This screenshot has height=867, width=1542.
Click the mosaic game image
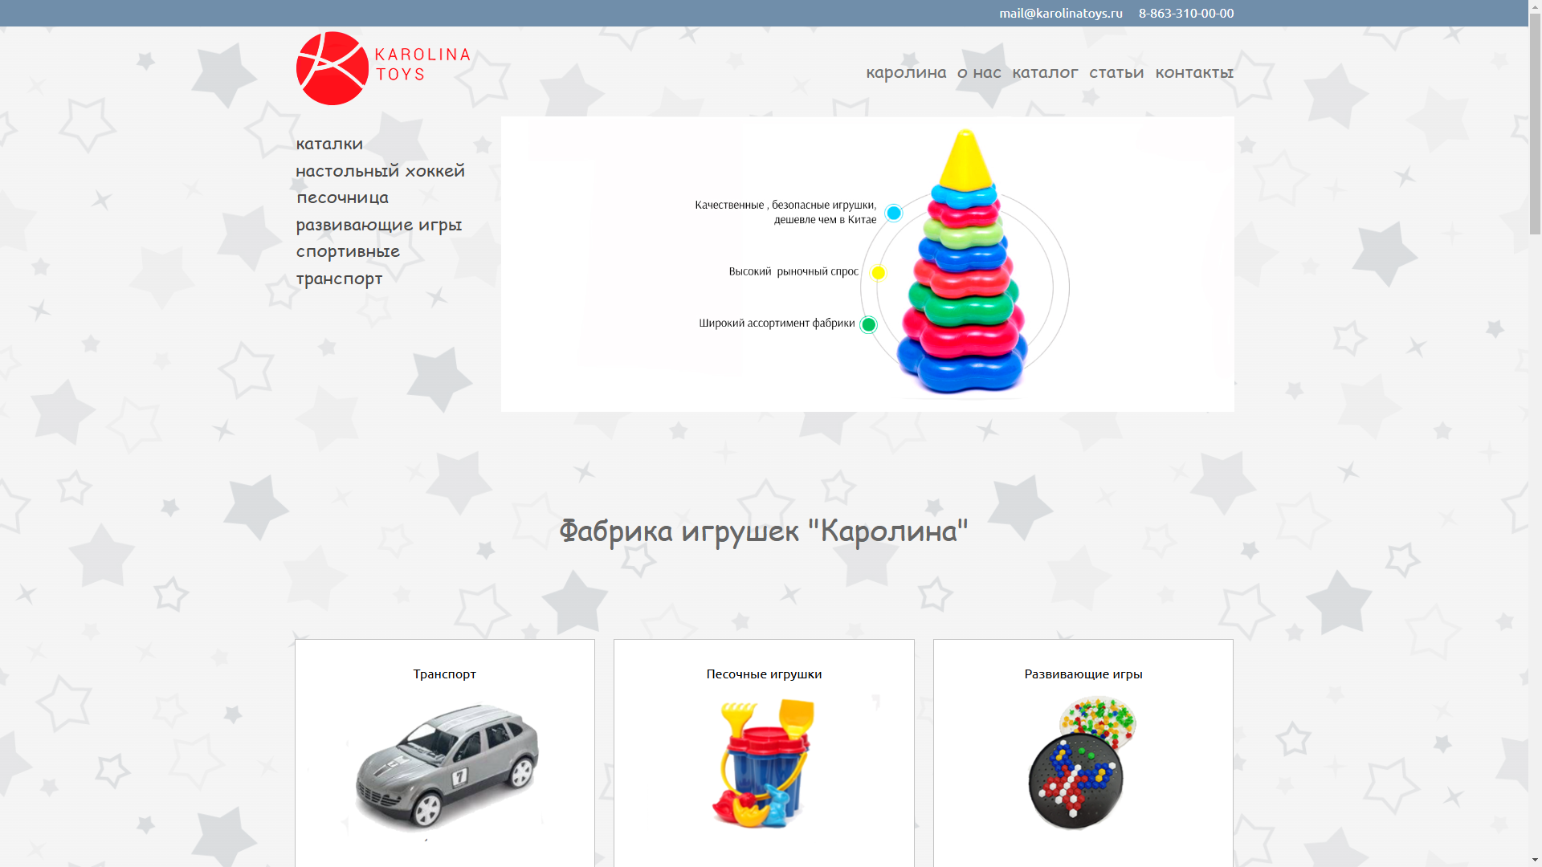(1082, 763)
